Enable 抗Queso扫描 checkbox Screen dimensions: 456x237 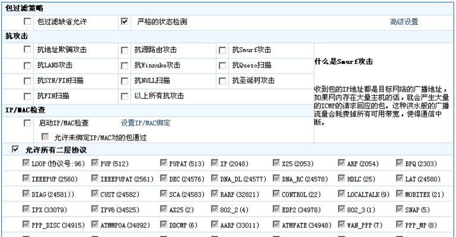pos(222,66)
